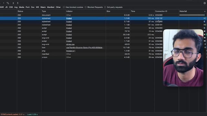
Task: Open (index) initiator of 319 B script
Action: pos(69,28)
